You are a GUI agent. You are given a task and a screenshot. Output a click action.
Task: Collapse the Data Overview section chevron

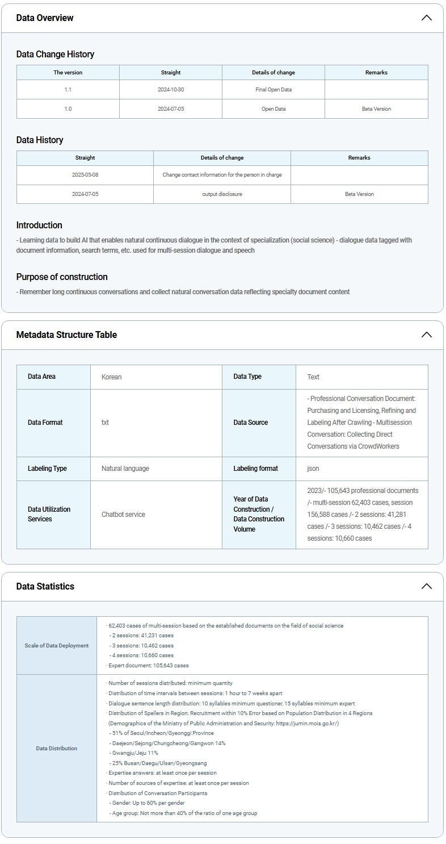click(x=426, y=18)
